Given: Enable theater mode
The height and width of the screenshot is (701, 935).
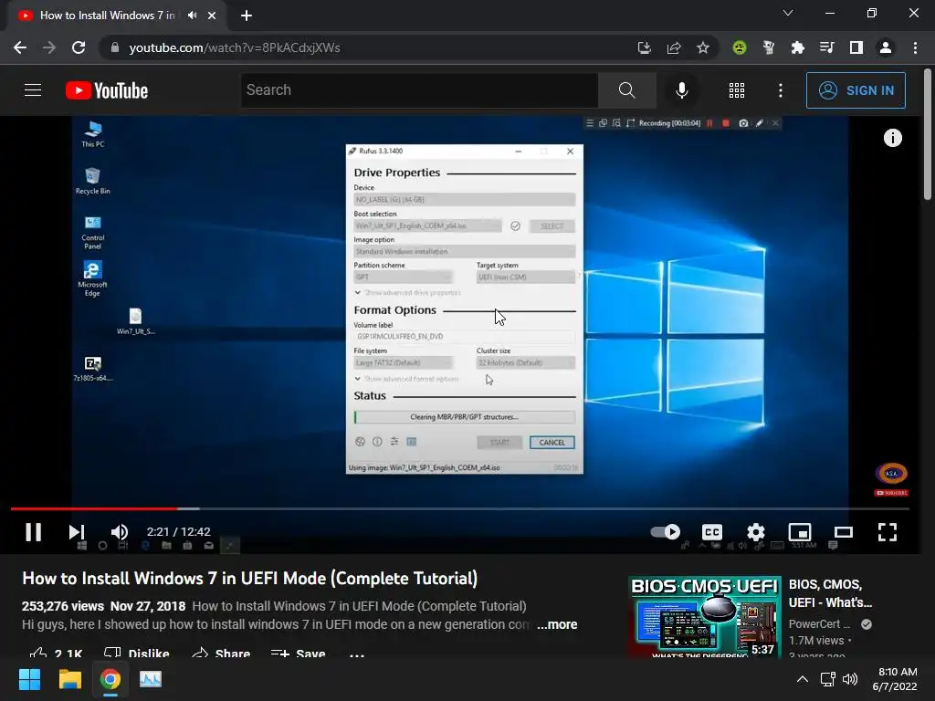Looking at the screenshot, I should (x=843, y=532).
